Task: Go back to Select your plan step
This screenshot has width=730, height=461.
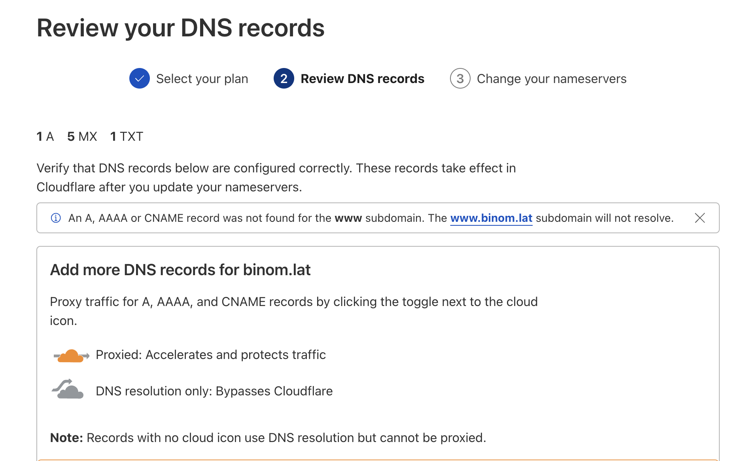Action: coord(202,79)
